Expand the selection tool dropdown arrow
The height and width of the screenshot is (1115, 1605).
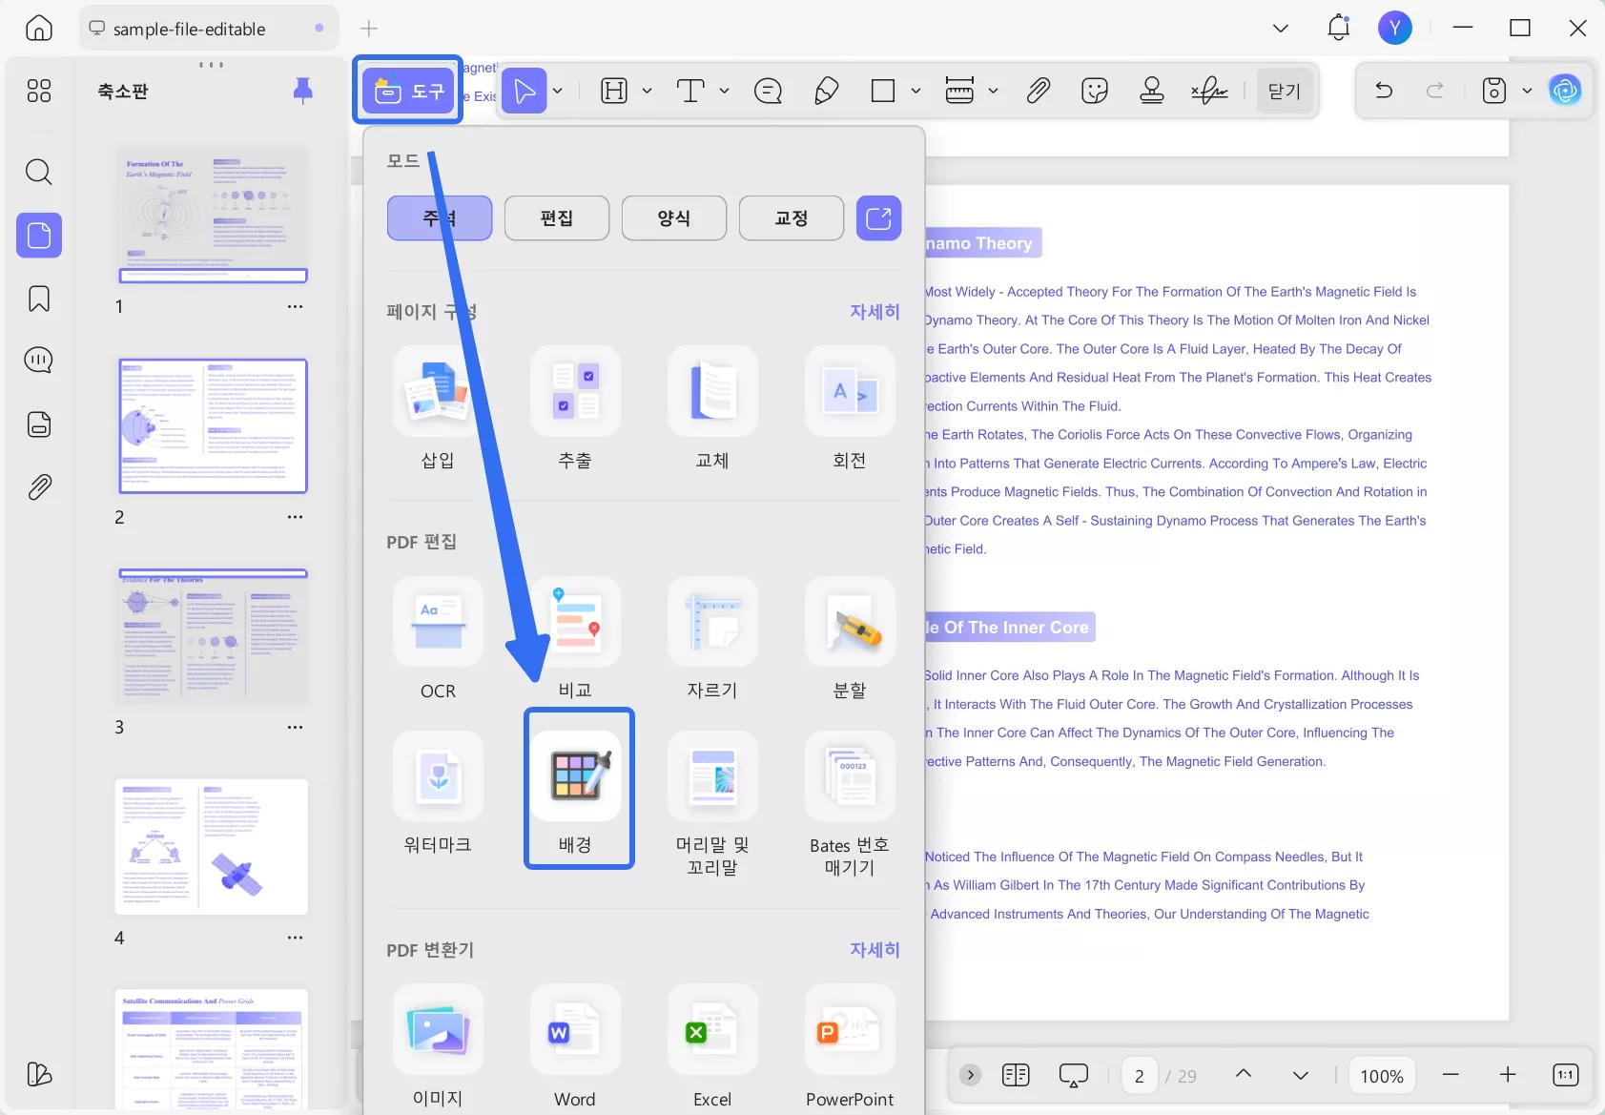pos(558,91)
